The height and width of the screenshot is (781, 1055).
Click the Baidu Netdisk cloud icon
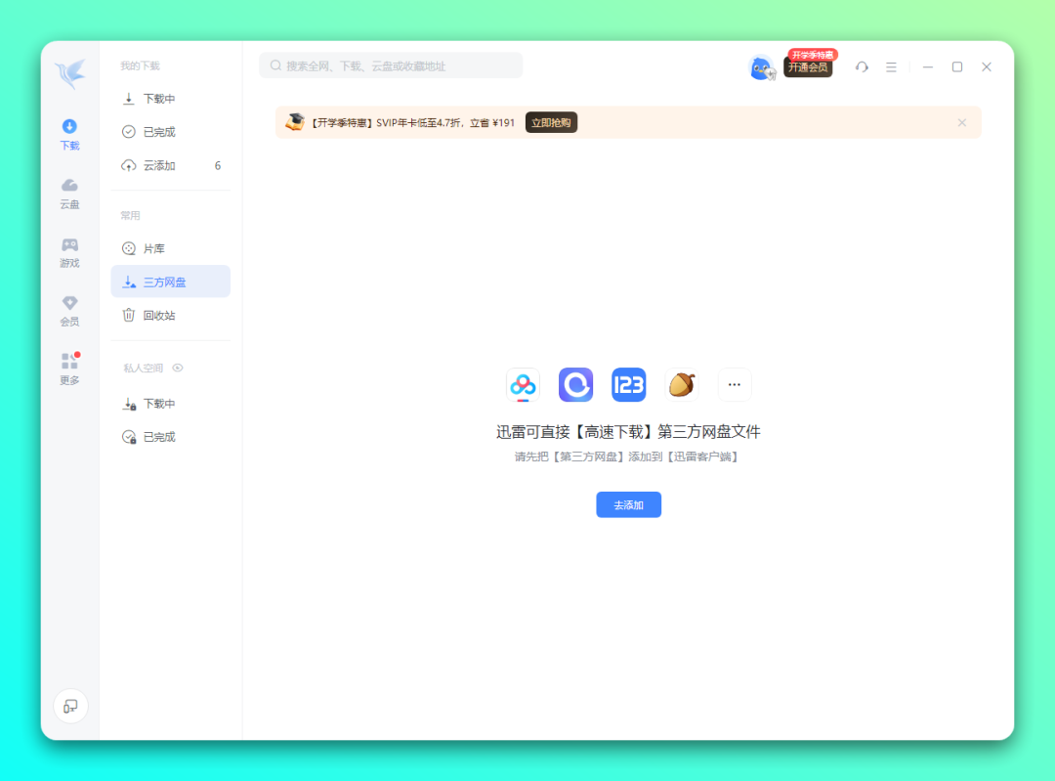click(x=523, y=385)
